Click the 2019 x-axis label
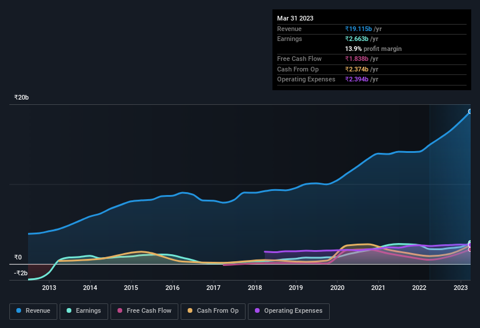Image resolution: width=480 pixels, height=328 pixels. coord(296,288)
